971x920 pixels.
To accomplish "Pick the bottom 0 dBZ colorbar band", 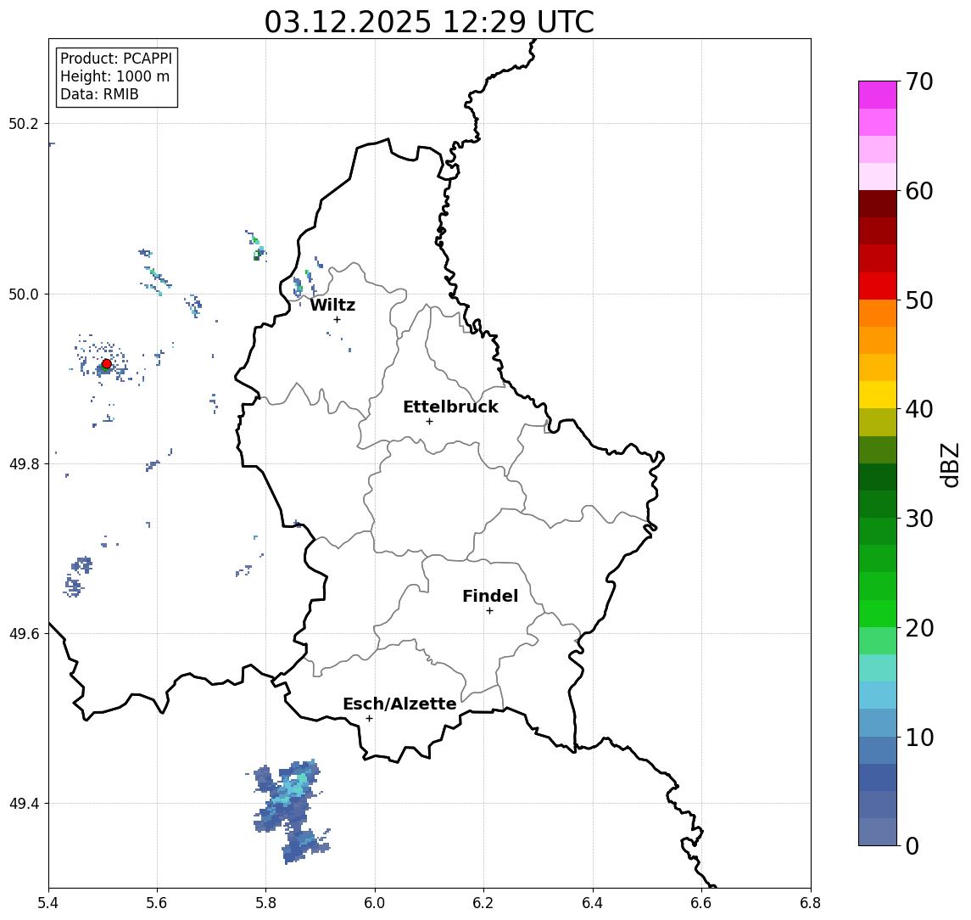I will pos(878,832).
